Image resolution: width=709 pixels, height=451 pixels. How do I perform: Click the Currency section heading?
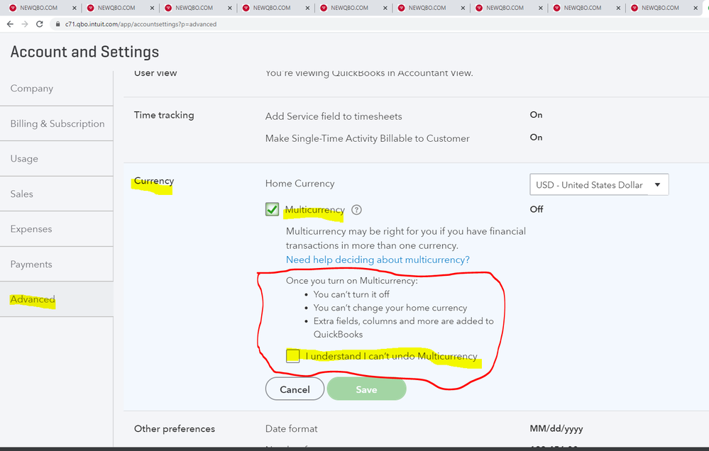click(x=154, y=181)
